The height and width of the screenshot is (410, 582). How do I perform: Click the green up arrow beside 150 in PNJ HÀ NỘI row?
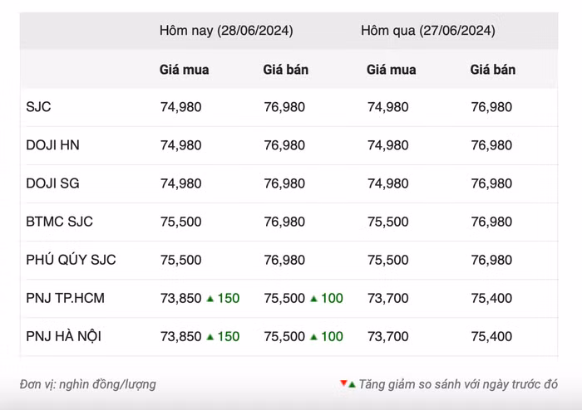point(210,336)
